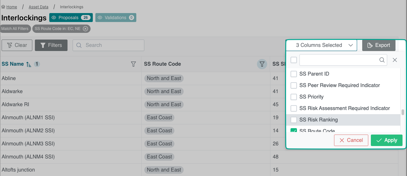The height and width of the screenshot is (176, 407).
Task: Click the Home breadcrumb icon
Action: click(4, 7)
